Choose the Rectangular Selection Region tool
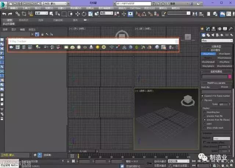Screen dimensions: 235x168 (x=64, y=14)
